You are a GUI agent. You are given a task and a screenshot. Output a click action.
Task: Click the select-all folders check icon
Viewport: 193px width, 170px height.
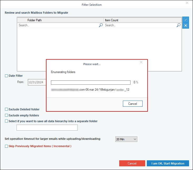click(x=186, y=20)
